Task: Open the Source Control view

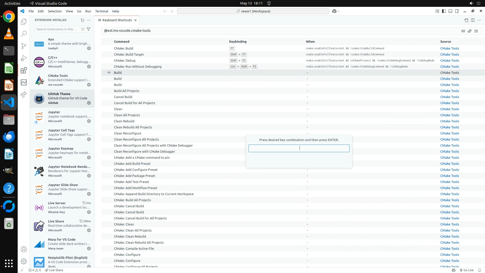Action: pyautogui.click(x=24, y=46)
